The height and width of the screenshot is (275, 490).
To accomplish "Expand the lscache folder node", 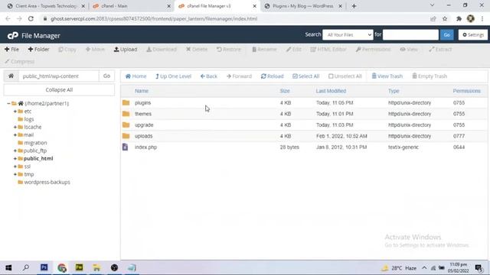I will click(15, 127).
